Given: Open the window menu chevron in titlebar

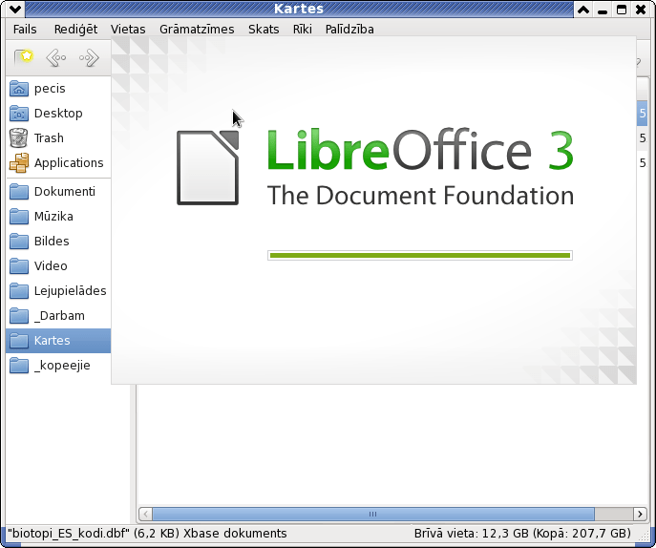Looking at the screenshot, I should click(x=15, y=9).
